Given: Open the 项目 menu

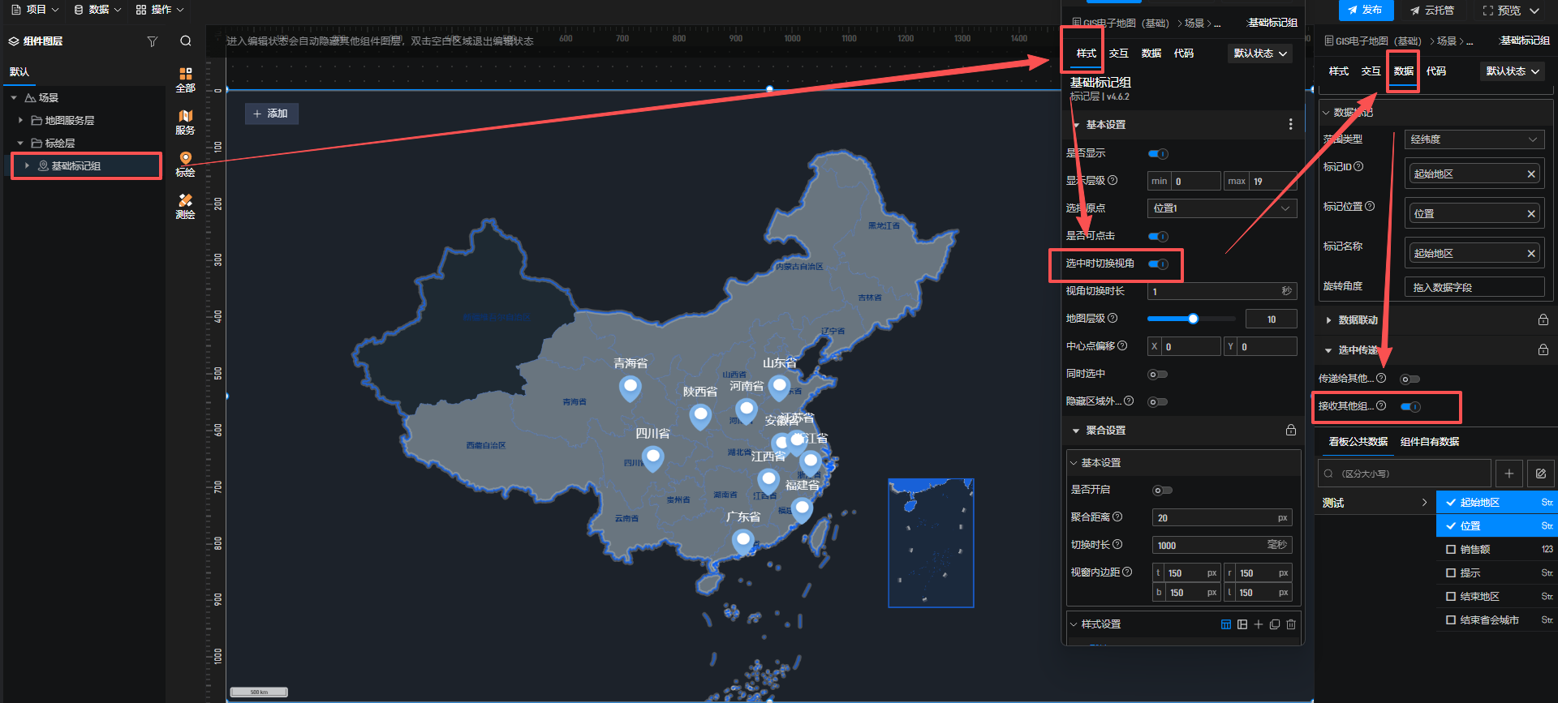Looking at the screenshot, I should pos(35,10).
